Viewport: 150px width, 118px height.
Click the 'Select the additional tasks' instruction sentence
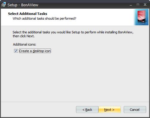(x=73, y=32)
